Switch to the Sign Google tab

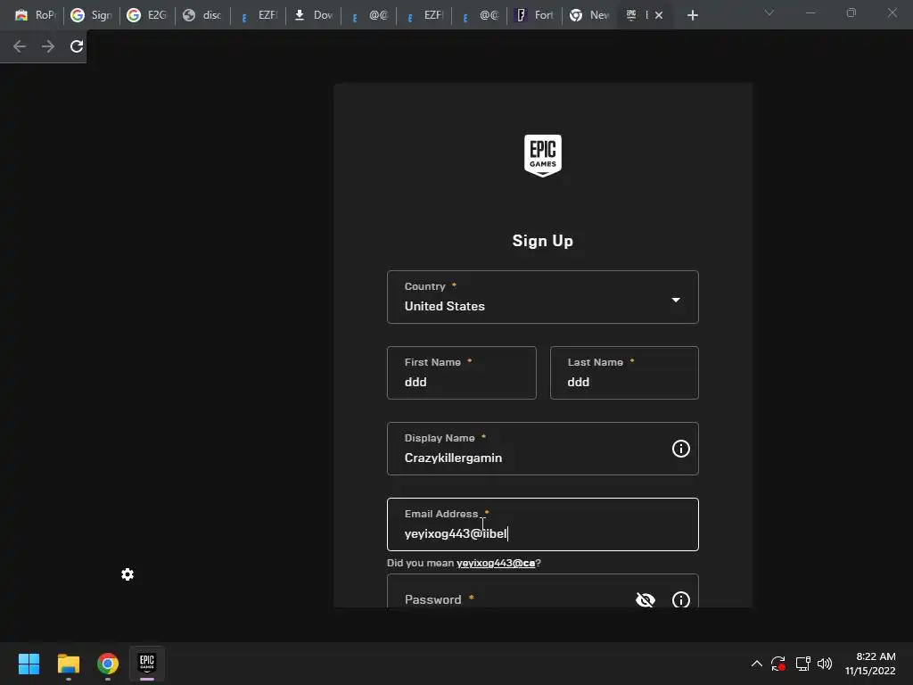[x=91, y=15]
